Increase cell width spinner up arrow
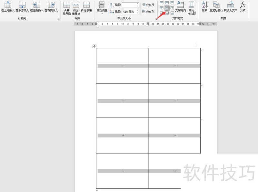This screenshot has width=258, height=192. pos(138,10)
